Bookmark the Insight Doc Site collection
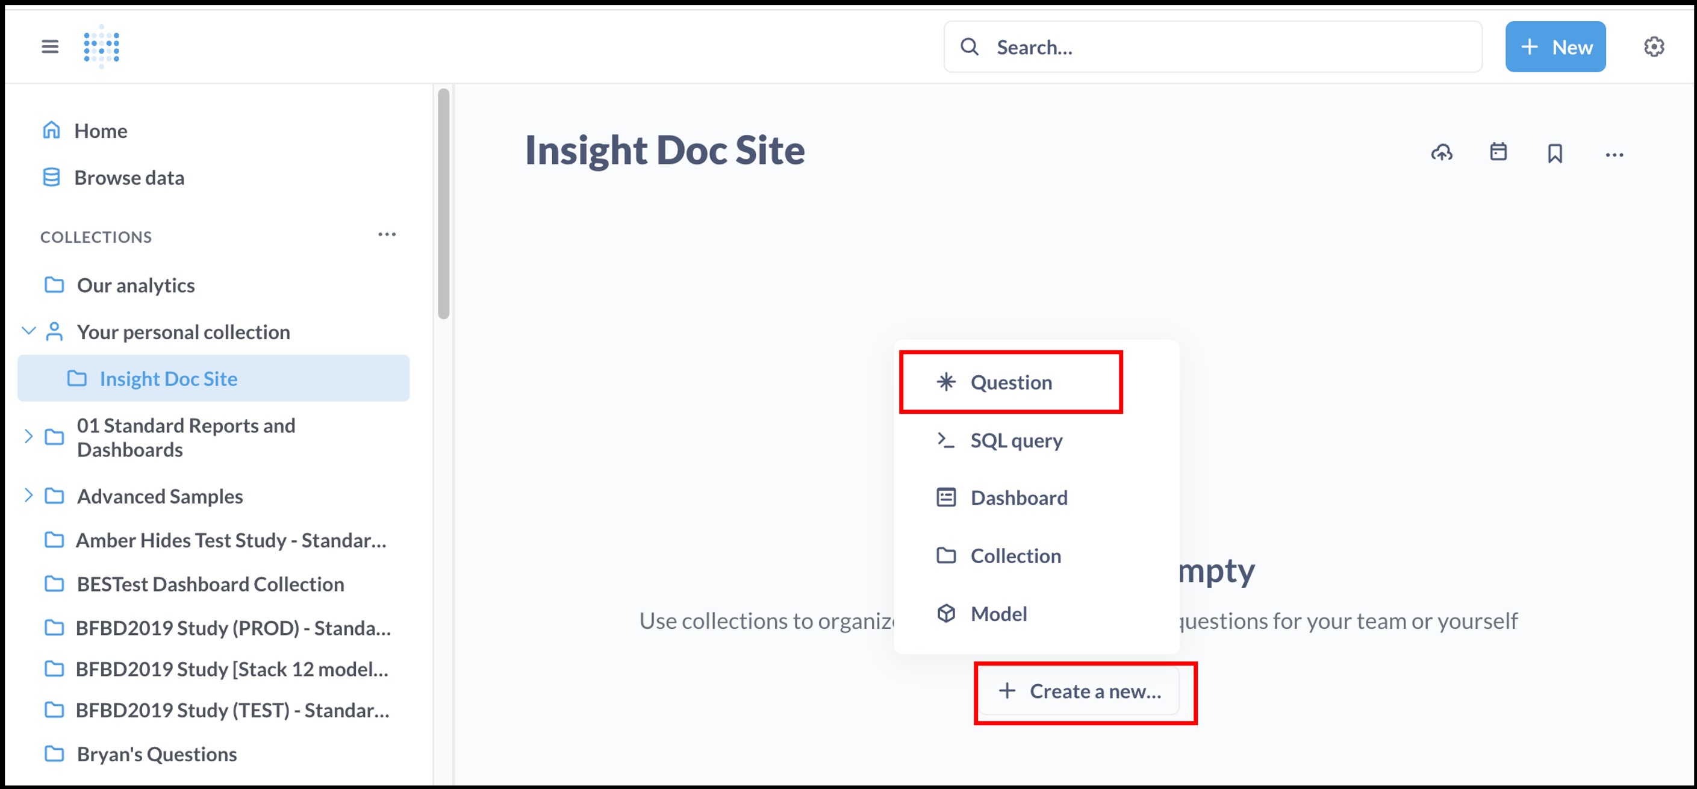 [1555, 154]
